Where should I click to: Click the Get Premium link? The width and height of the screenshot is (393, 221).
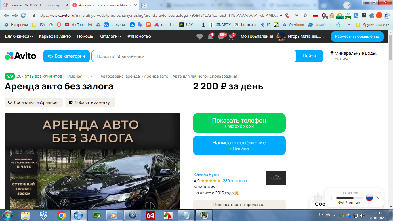coord(350,203)
